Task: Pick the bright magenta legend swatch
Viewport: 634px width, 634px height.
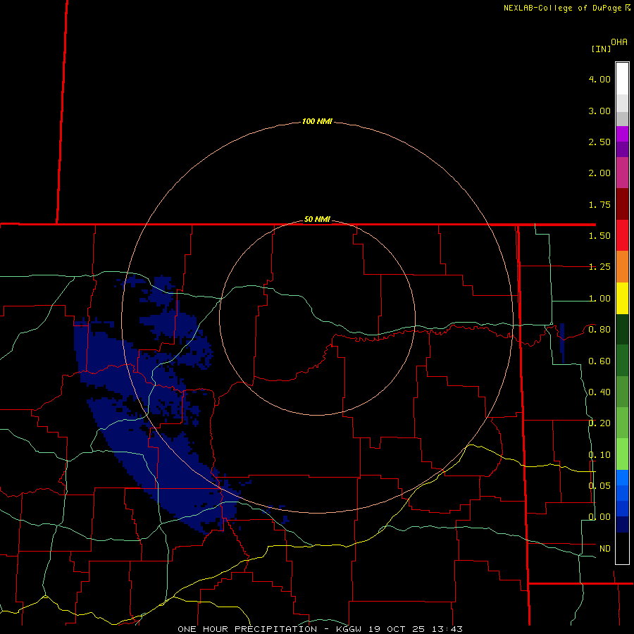Action: pyautogui.click(x=622, y=134)
